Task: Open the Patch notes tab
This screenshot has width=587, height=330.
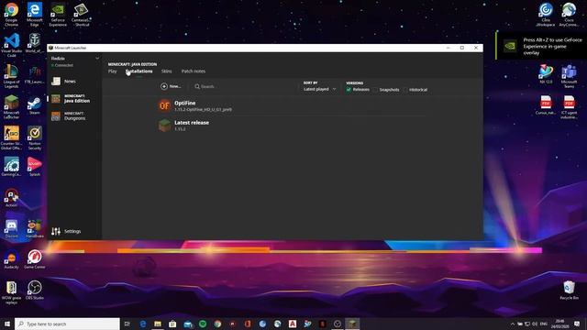Action: pos(194,71)
